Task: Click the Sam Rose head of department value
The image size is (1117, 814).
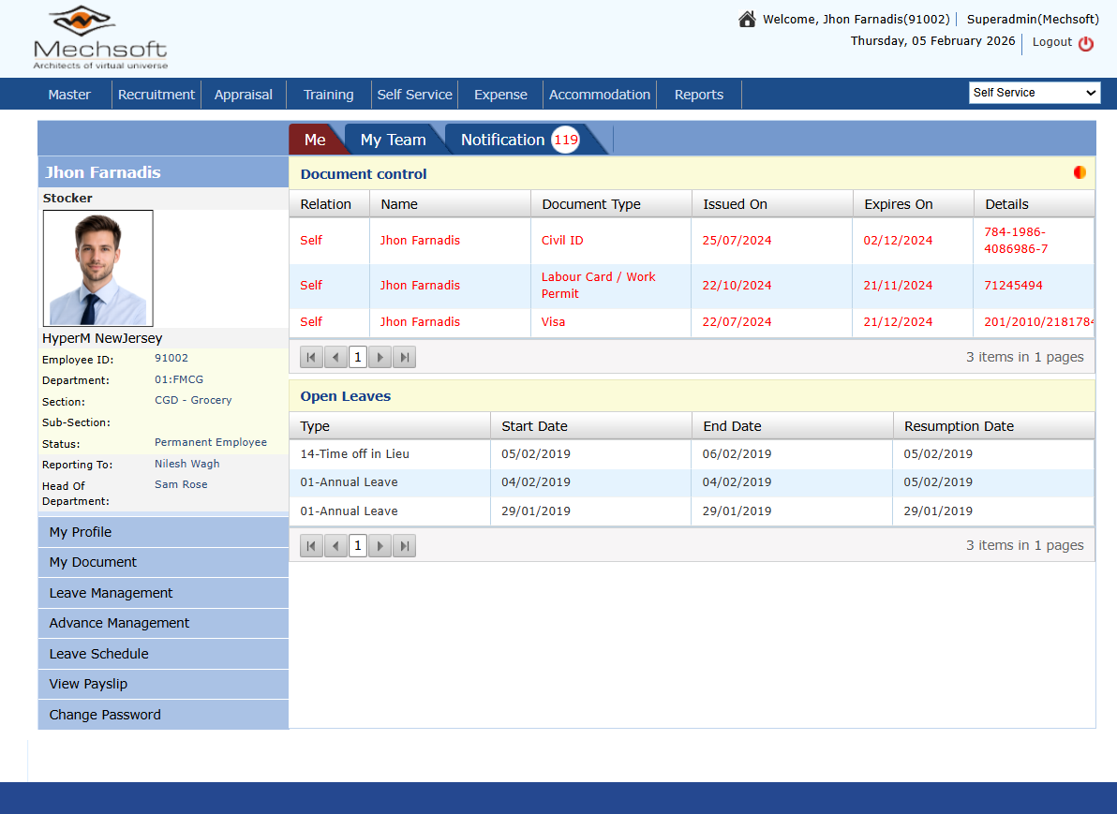Action: click(x=181, y=484)
